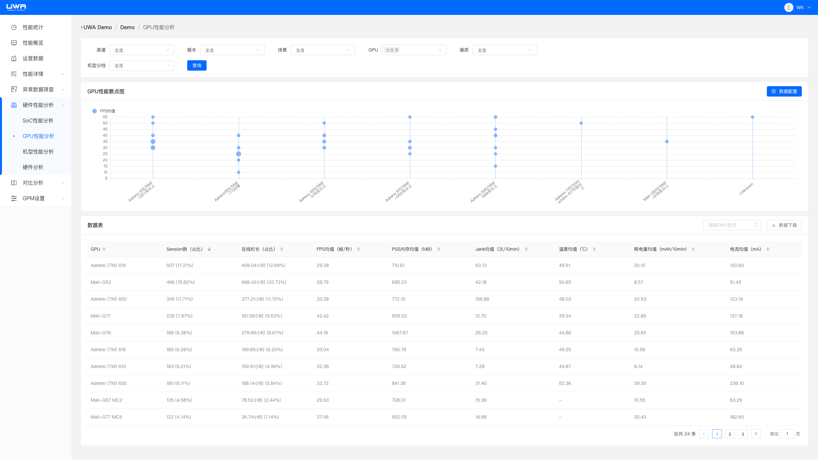
Task: Toggle the FPS均值 legend marker
Action: 95,111
